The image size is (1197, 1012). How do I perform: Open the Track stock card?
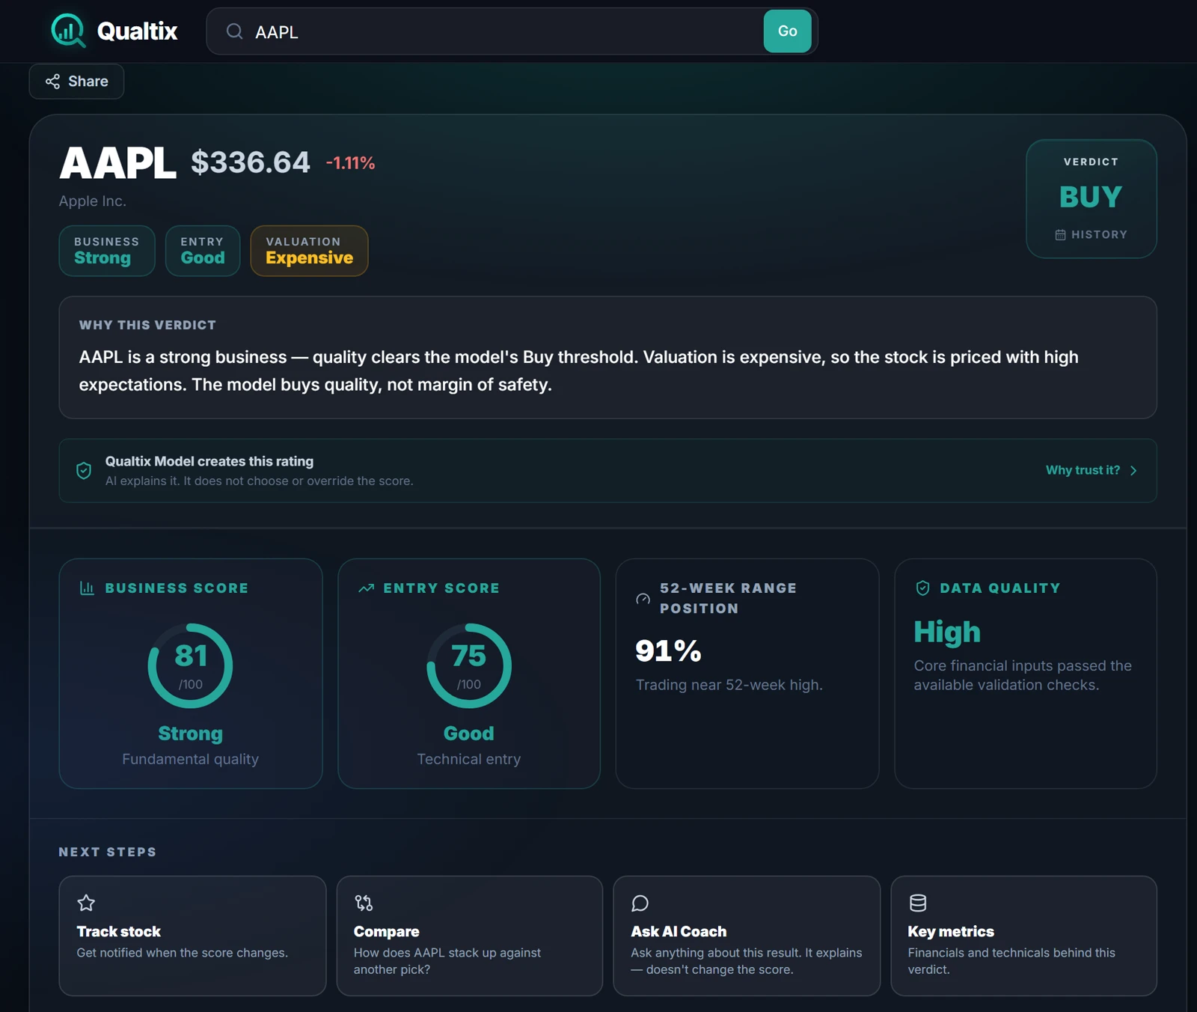pos(192,936)
